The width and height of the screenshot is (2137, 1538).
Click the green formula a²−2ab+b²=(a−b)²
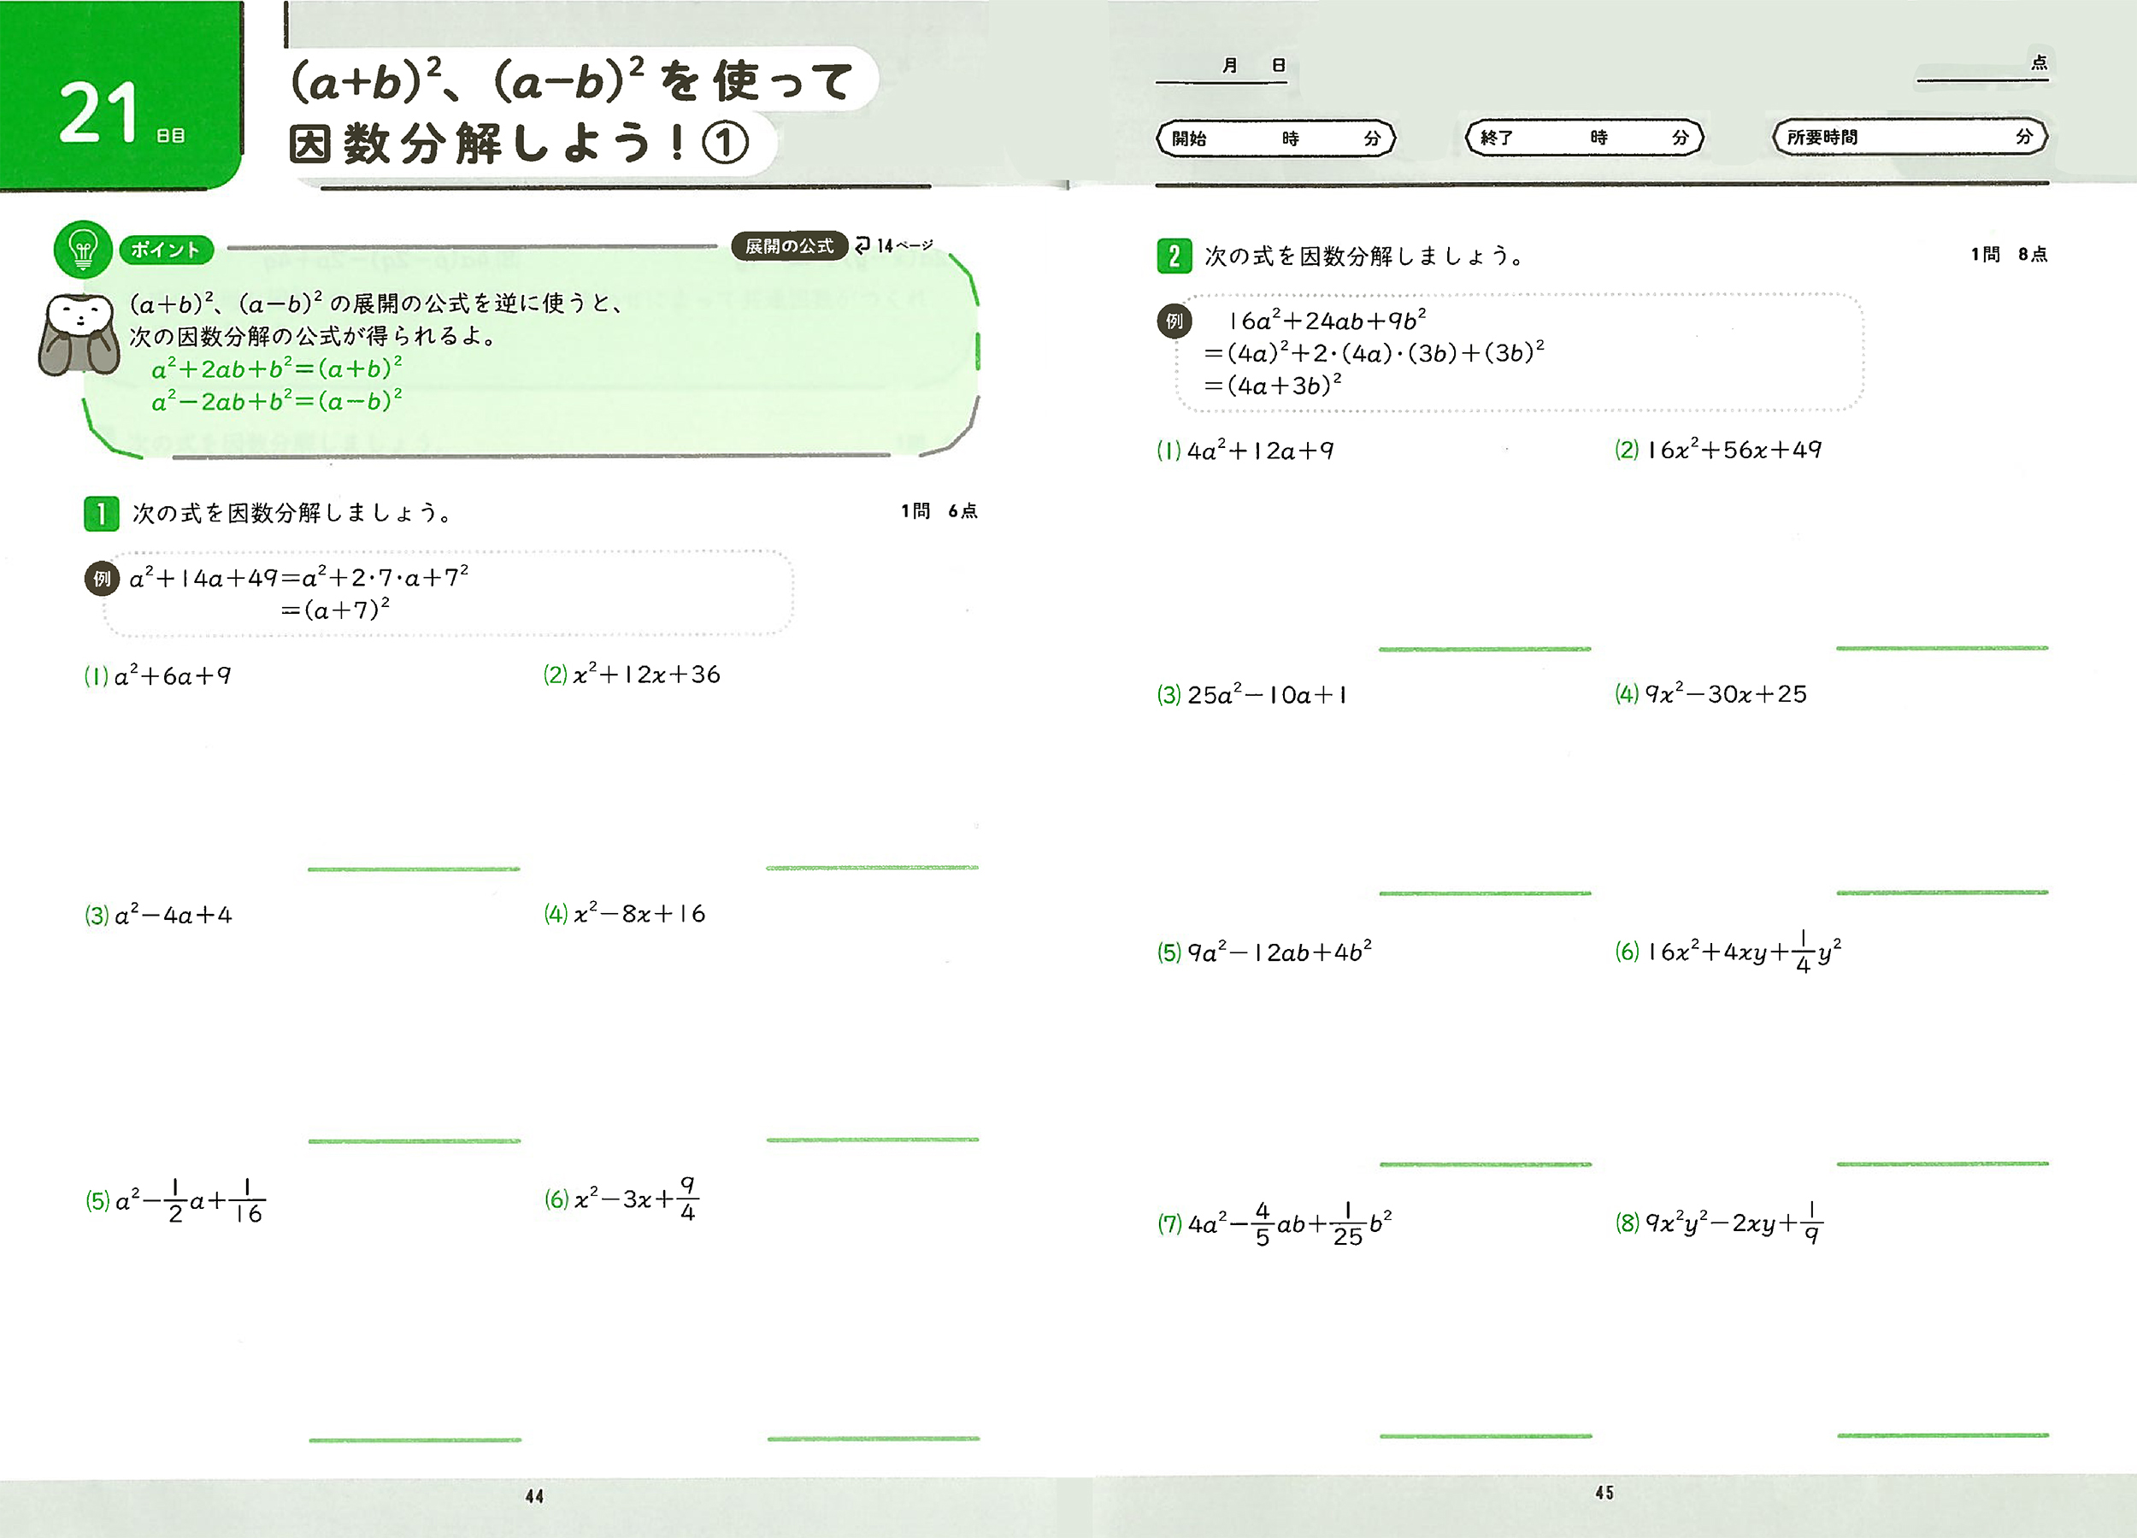point(277,402)
